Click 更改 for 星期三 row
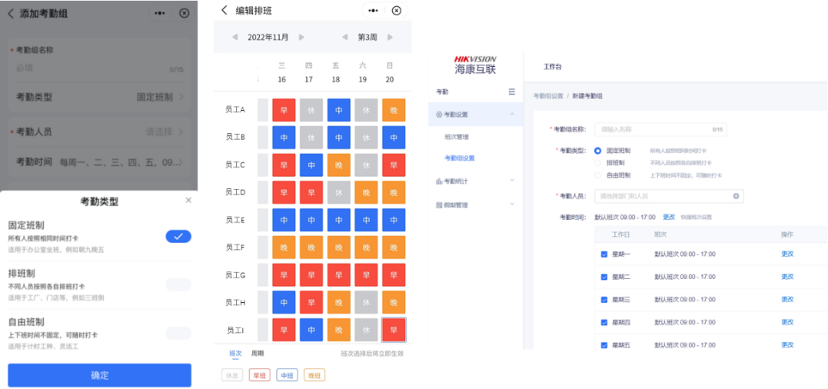The height and width of the screenshot is (389, 828). [787, 299]
